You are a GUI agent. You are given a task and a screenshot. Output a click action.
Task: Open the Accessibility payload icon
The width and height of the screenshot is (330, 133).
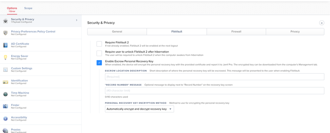6,119
